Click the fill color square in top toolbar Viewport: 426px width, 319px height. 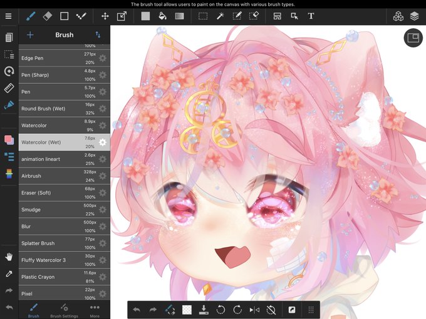click(x=145, y=16)
